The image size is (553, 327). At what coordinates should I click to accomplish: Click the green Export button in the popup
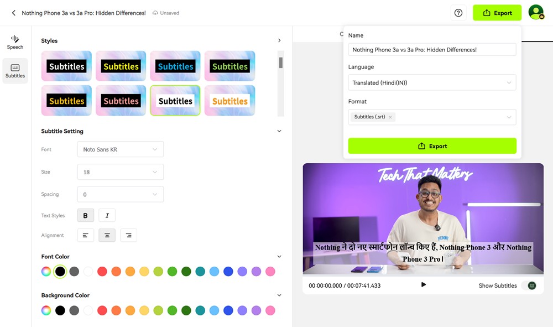432,146
